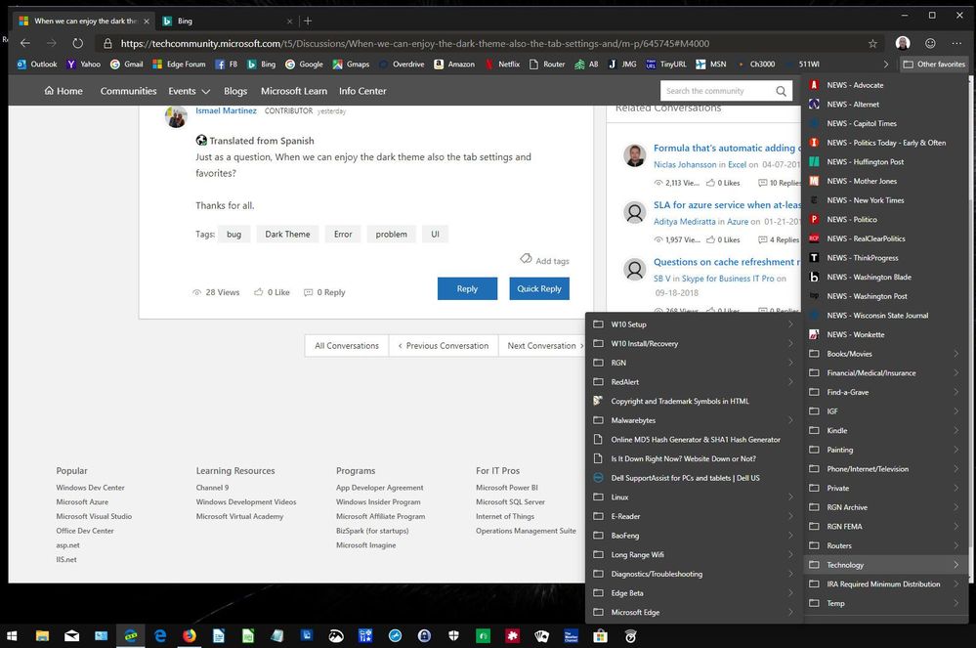Click the browser profile avatar icon
Screen dimensions: 976x648
coord(902,43)
